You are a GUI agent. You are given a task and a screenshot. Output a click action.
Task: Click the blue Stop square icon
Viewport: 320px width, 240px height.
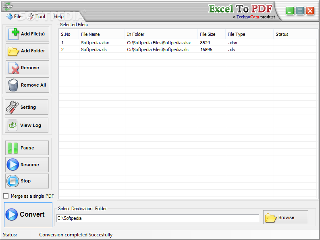pyautogui.click(x=12, y=181)
